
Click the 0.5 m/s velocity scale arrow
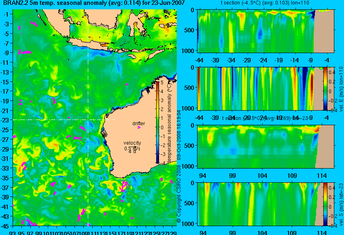pos(132,147)
